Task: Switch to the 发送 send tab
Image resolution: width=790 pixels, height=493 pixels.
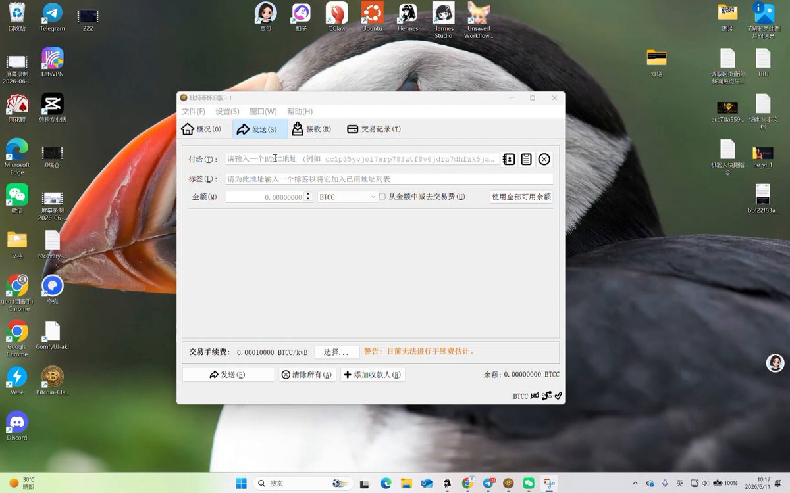Action: [x=259, y=129]
